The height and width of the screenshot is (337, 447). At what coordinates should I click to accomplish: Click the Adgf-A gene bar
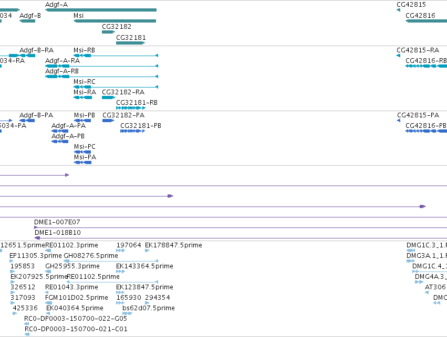101,10
